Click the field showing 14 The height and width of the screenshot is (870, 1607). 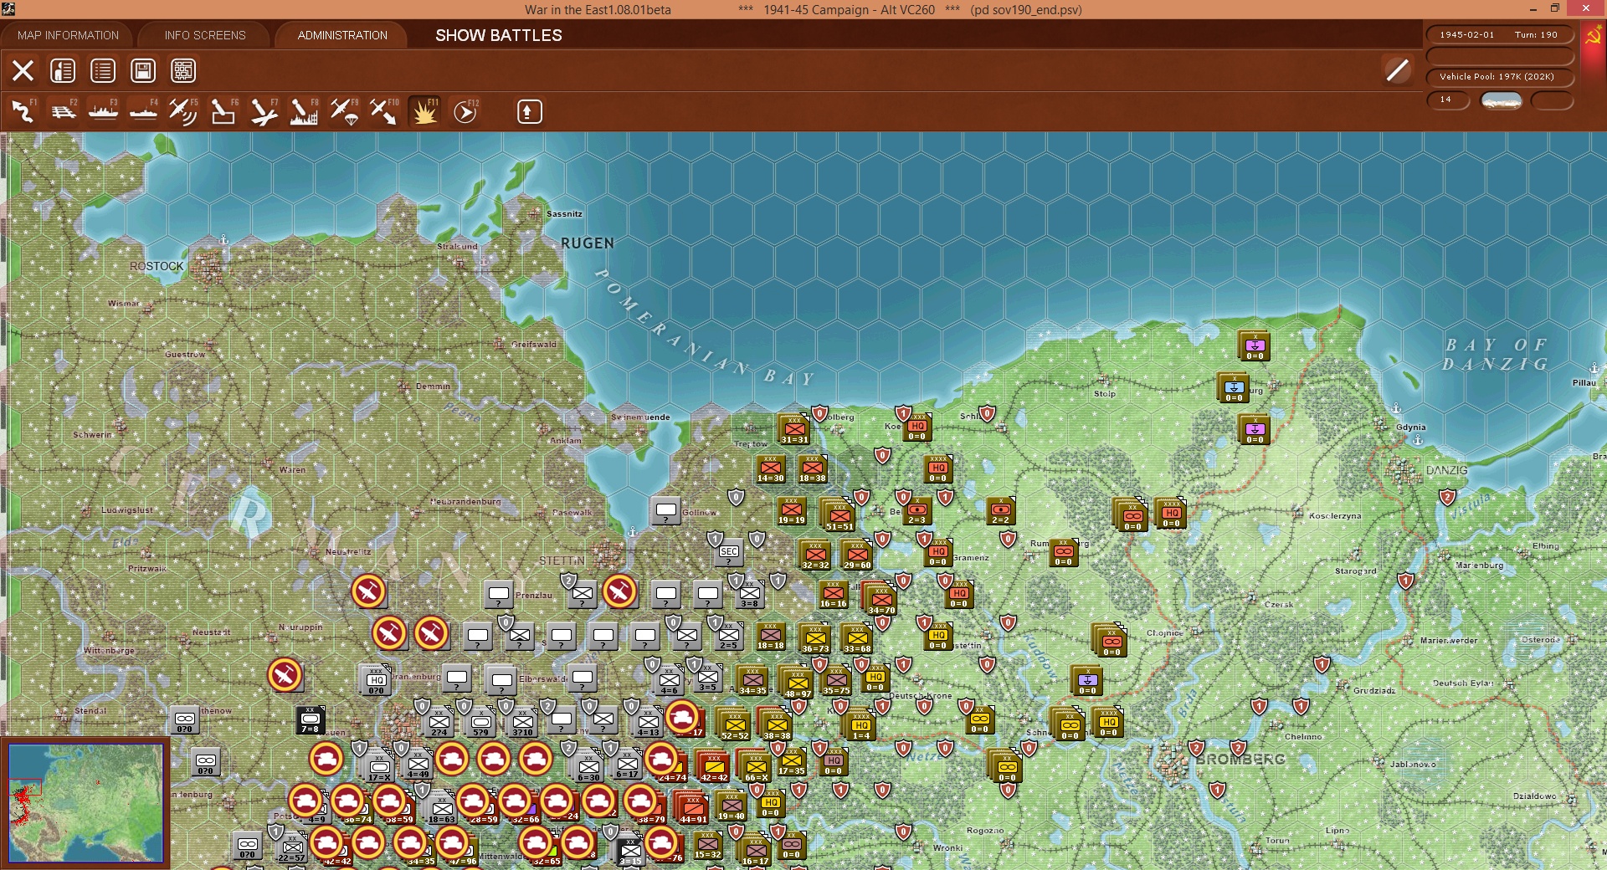tap(1448, 100)
